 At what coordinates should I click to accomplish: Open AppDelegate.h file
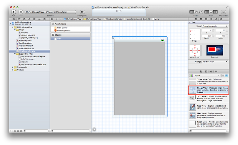[25, 40]
